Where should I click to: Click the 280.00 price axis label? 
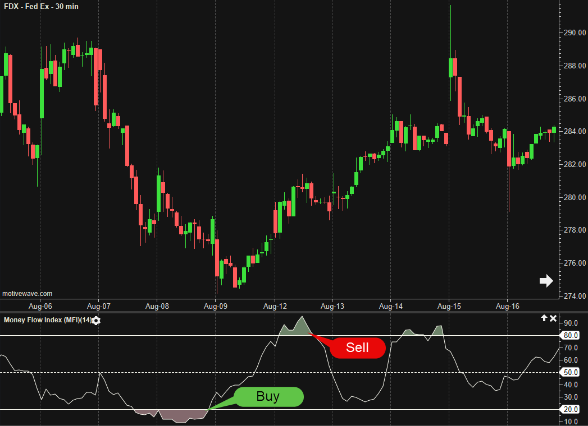pos(575,197)
